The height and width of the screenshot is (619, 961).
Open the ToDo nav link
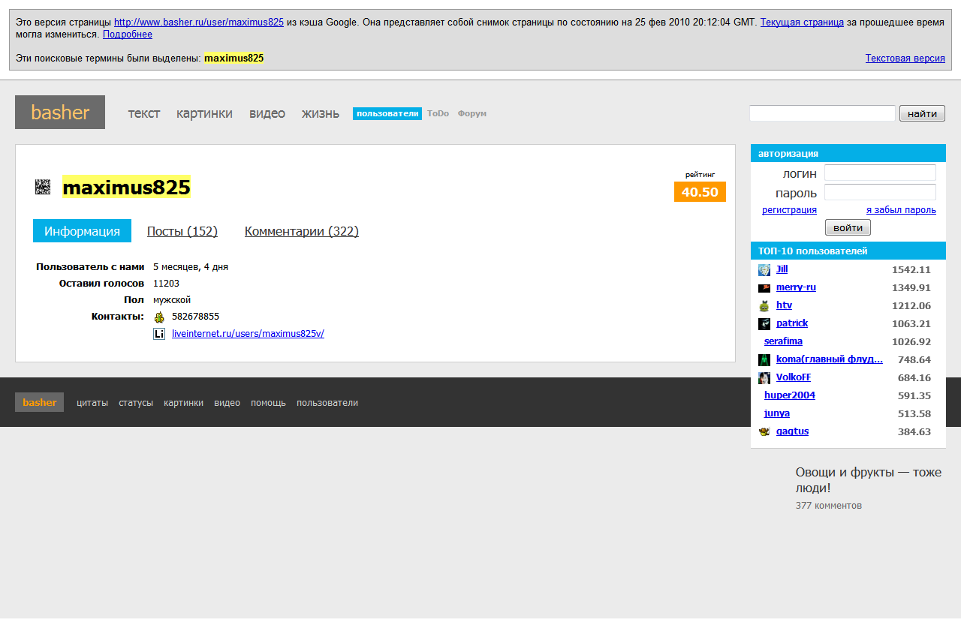click(438, 113)
